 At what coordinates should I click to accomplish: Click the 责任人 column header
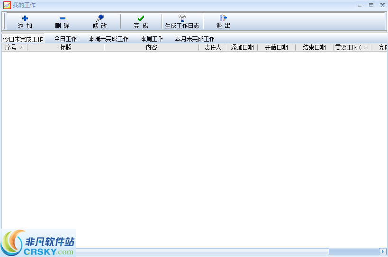[213, 47]
